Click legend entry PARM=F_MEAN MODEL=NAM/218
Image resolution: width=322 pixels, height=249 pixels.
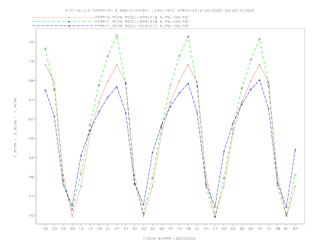coord(142,22)
